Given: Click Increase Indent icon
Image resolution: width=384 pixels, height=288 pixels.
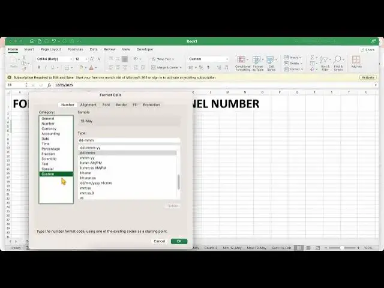Looking at the screenshot, I should 143,67.
